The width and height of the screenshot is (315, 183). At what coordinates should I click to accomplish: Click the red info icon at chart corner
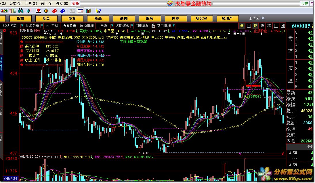pyautogui.click(x=283, y=153)
